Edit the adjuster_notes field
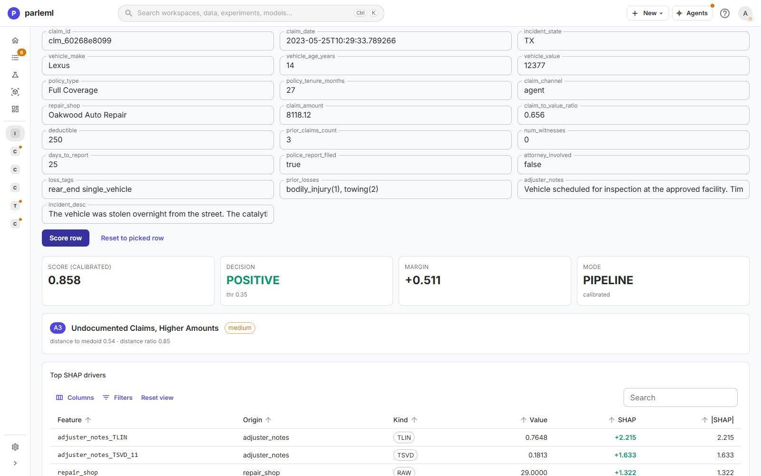This screenshot has height=476, width=761. tap(634, 189)
